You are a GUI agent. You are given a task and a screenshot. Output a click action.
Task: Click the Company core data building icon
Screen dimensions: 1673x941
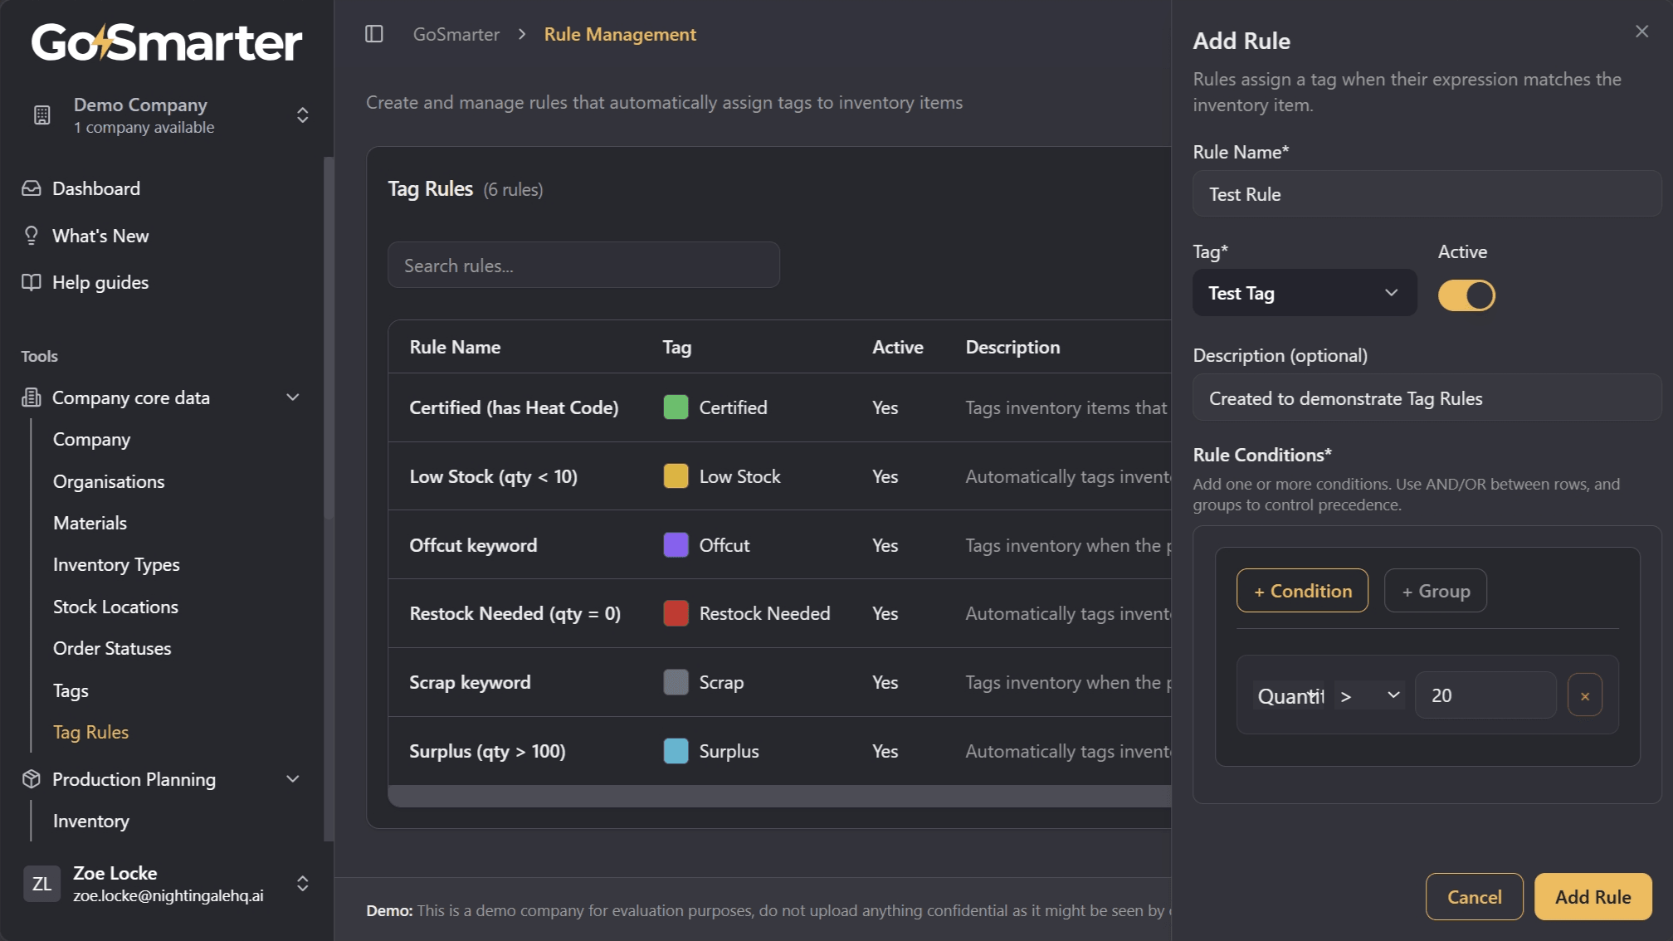(32, 397)
